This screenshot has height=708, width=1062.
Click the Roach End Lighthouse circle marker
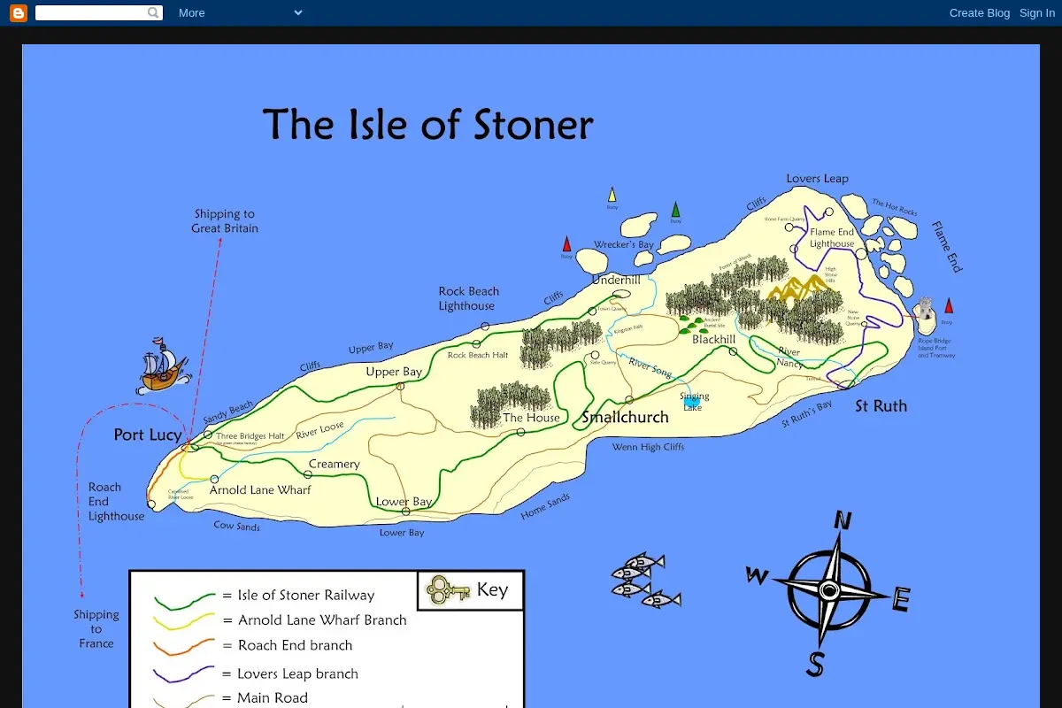pyautogui.click(x=151, y=504)
